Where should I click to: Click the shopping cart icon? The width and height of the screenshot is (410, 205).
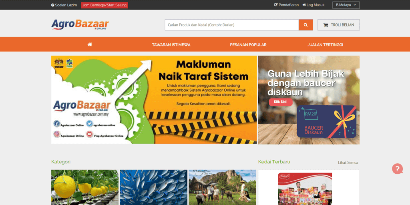click(326, 25)
